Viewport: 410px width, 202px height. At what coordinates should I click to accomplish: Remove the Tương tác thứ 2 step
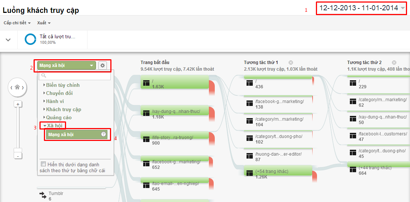pyautogui.click(x=394, y=63)
